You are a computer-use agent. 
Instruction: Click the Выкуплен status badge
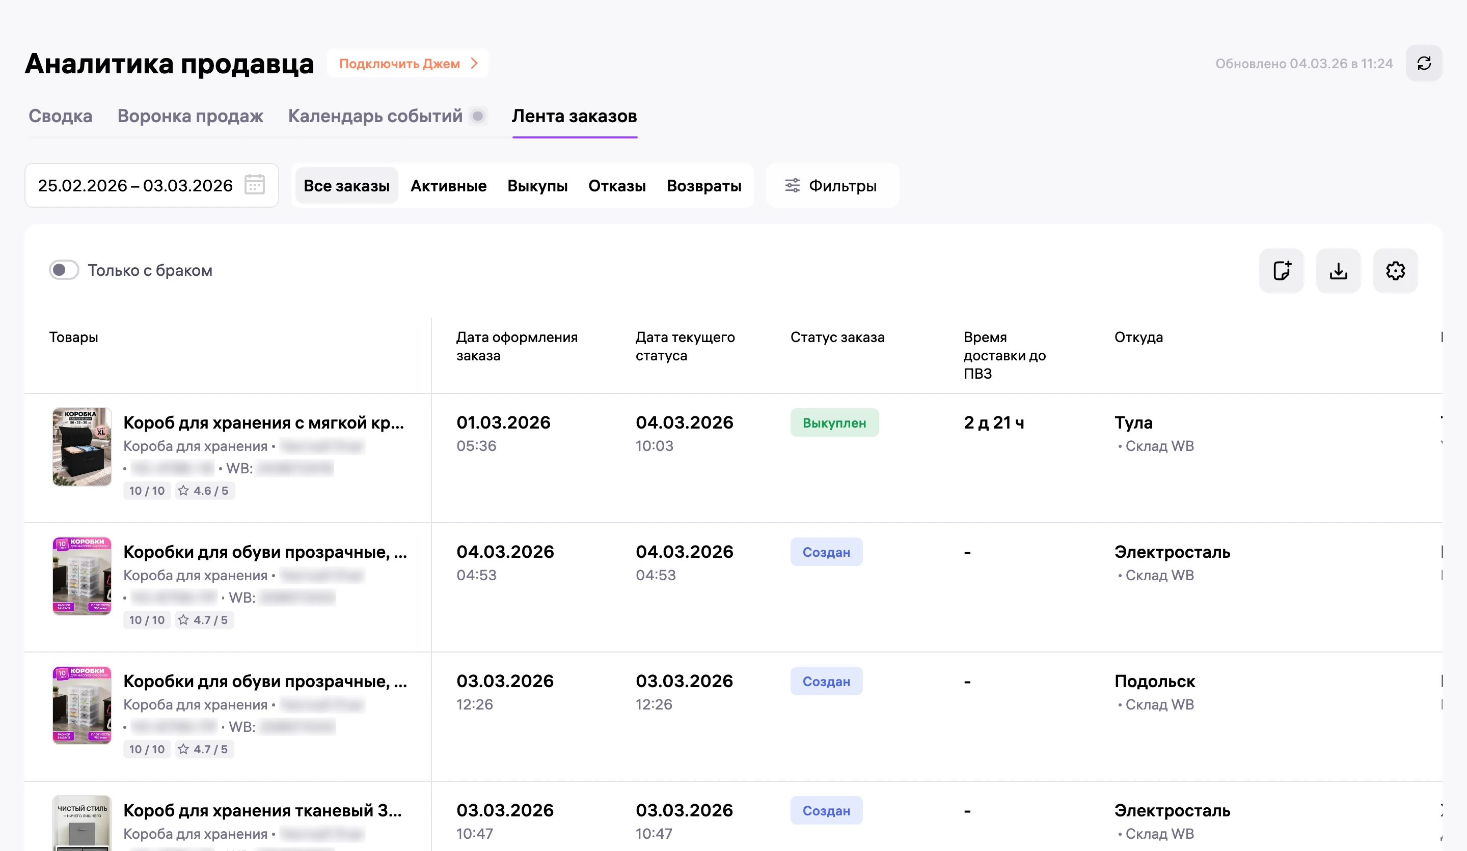pyautogui.click(x=834, y=423)
